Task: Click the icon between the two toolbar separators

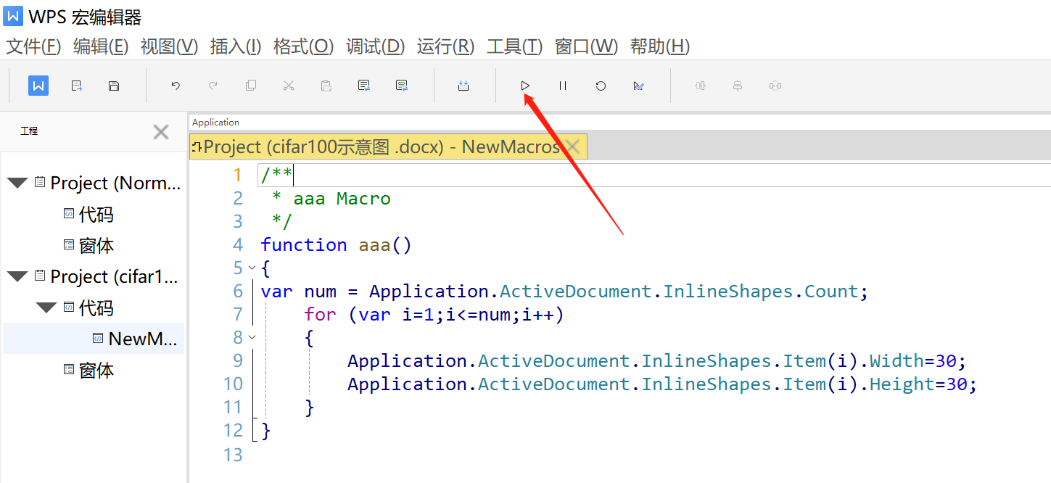Action: [463, 86]
